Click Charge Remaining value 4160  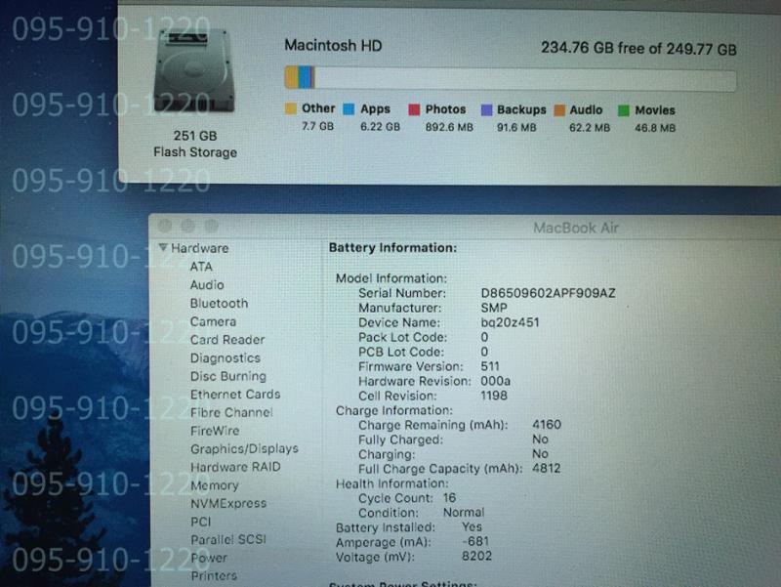[547, 425]
